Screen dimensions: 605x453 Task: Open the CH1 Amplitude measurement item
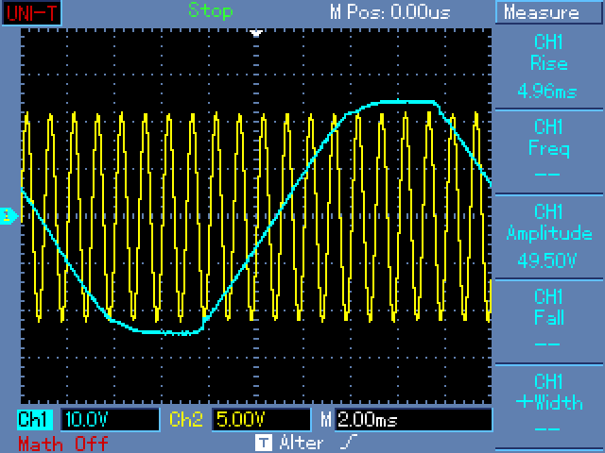pos(549,237)
